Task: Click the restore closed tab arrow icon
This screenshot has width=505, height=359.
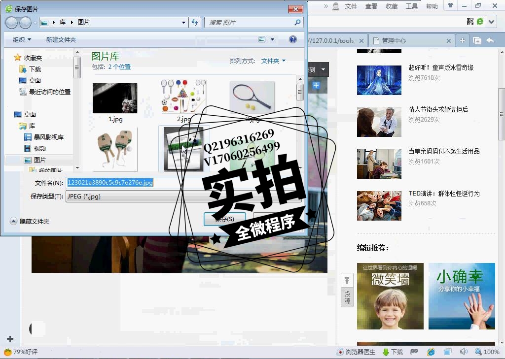Action: coord(490,40)
